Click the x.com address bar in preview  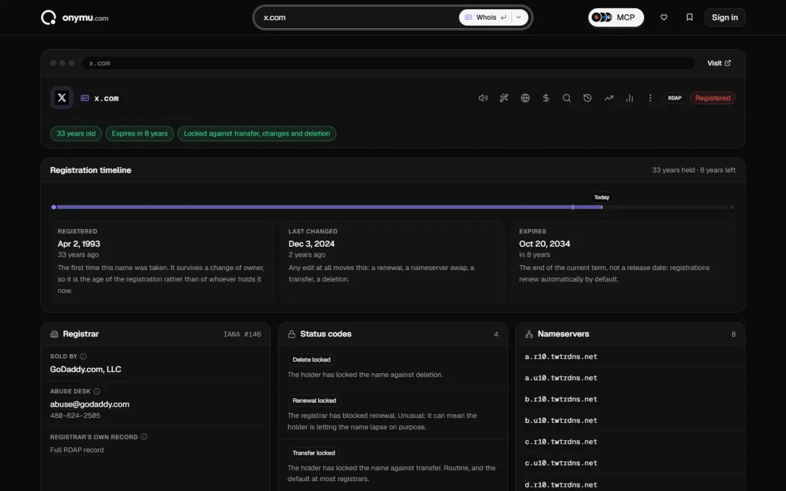pos(388,63)
